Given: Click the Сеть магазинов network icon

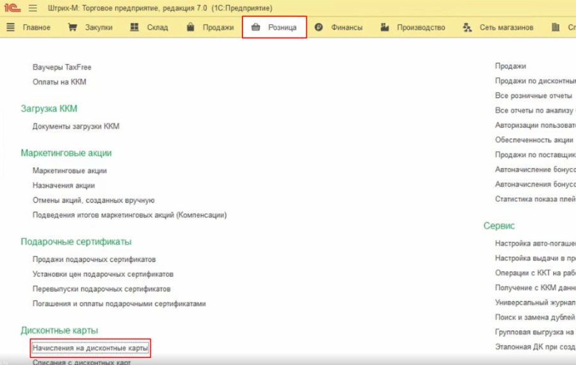Looking at the screenshot, I should click(x=467, y=27).
